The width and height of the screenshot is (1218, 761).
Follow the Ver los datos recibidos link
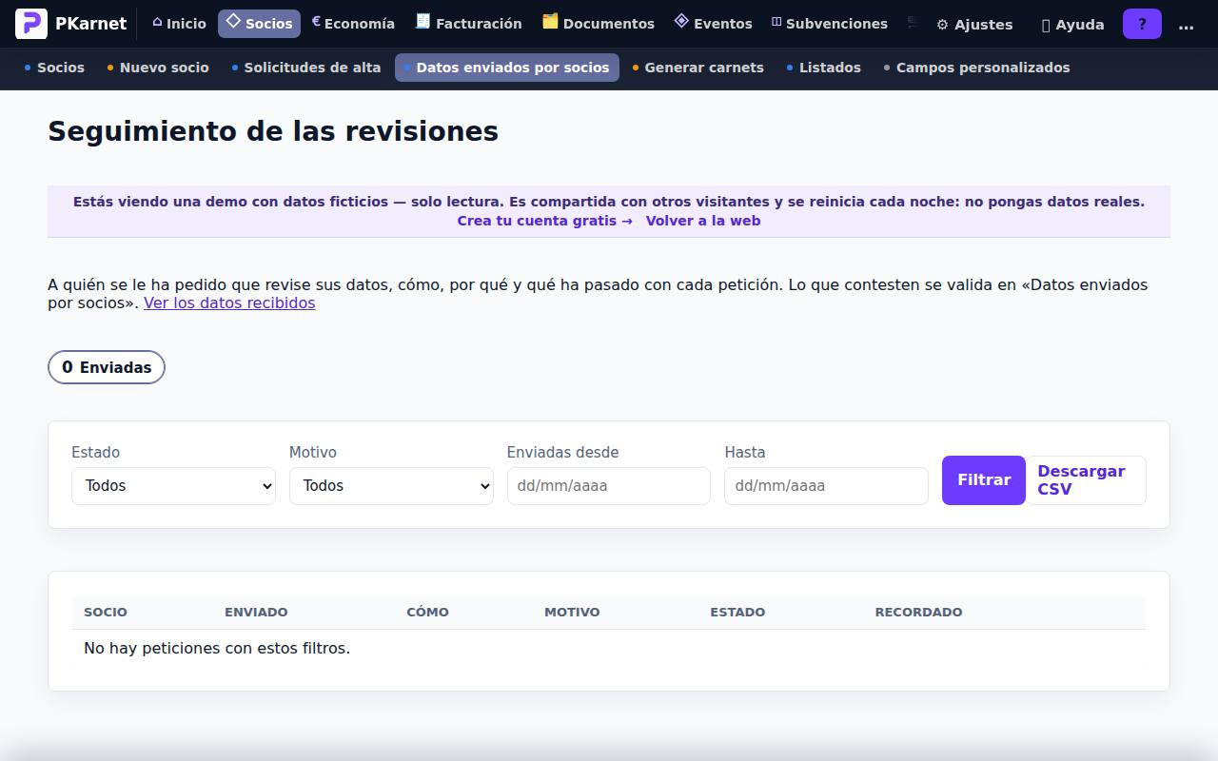[229, 303]
